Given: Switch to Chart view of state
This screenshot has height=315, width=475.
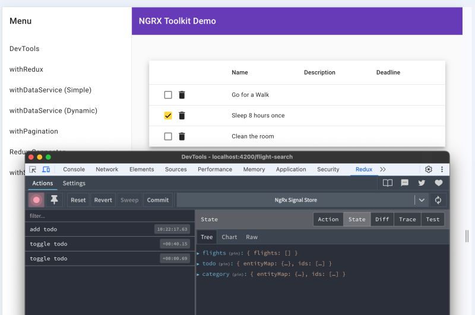Looking at the screenshot, I should pyautogui.click(x=229, y=237).
